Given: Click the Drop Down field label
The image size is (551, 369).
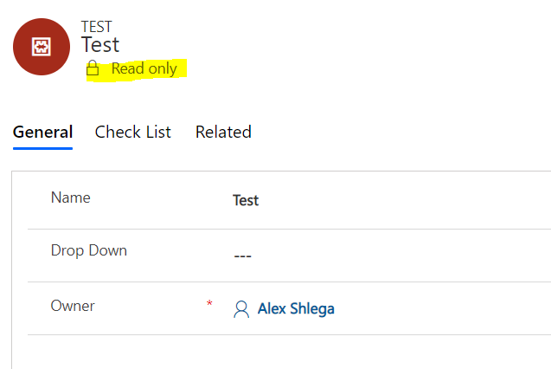Looking at the screenshot, I should click(89, 251).
